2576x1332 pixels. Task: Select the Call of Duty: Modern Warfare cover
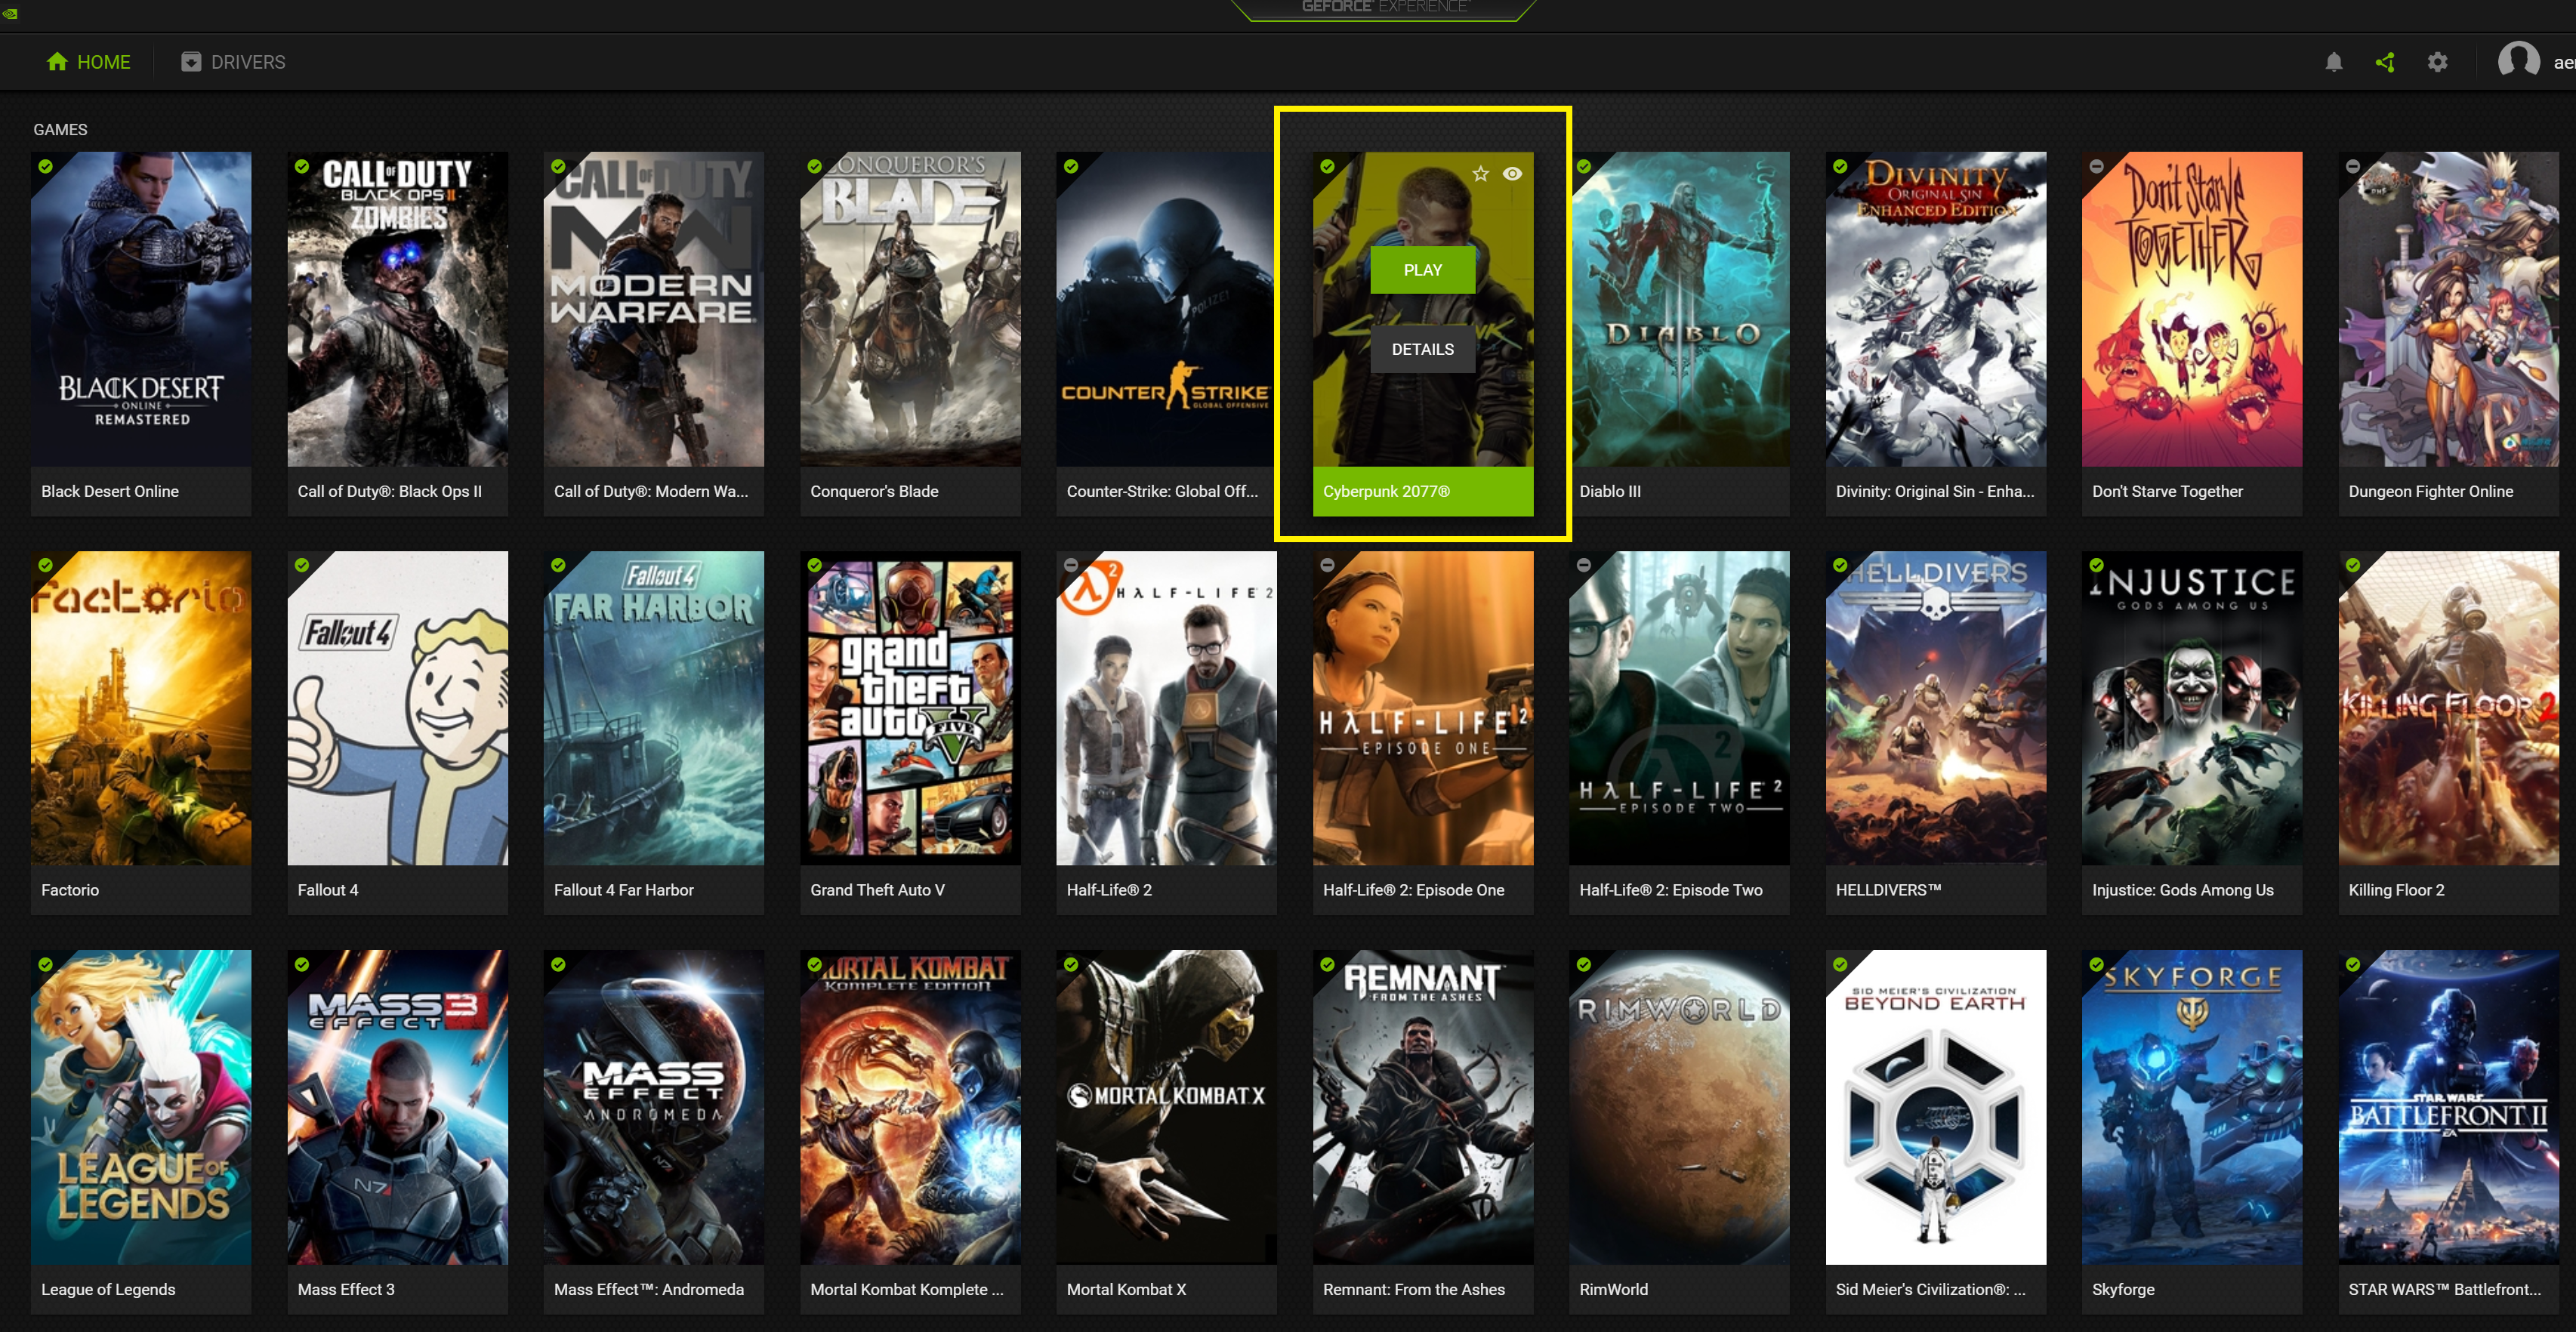pyautogui.click(x=654, y=309)
